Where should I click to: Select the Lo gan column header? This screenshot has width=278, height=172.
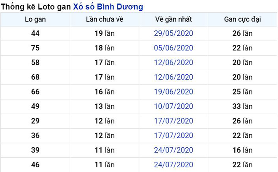click(35, 19)
